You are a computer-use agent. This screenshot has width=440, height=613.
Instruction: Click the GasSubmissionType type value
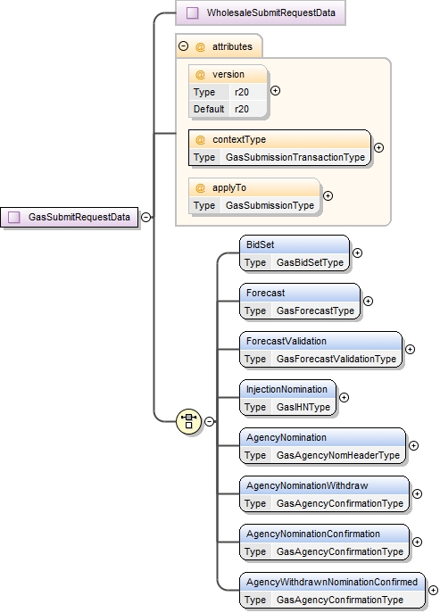(x=270, y=205)
